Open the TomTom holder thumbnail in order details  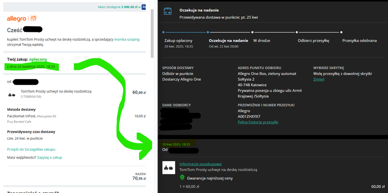pyautogui.click(x=168, y=167)
